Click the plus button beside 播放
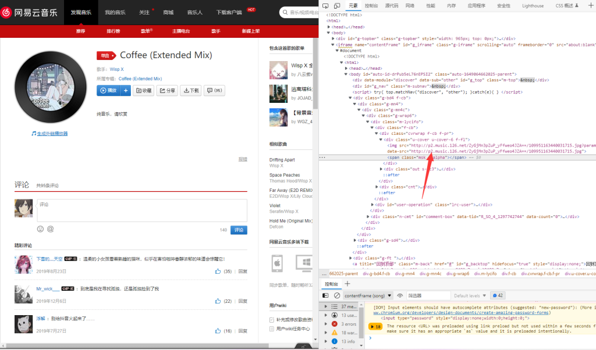The image size is (596, 350). [126, 90]
